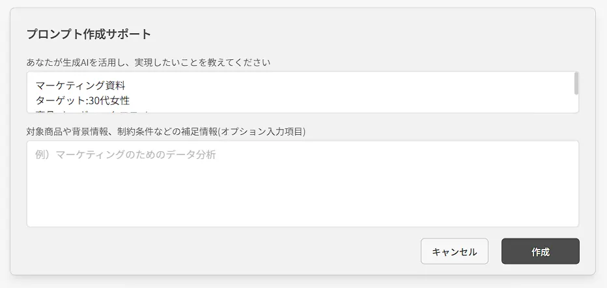Image resolution: width=607 pixels, height=288 pixels.
Task: Focus the 補足情報 optional text area
Action: (302, 183)
